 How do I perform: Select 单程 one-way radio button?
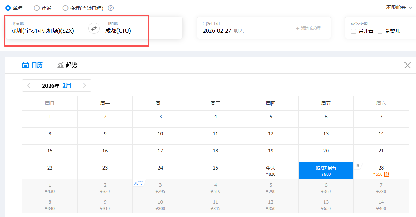coord(8,8)
